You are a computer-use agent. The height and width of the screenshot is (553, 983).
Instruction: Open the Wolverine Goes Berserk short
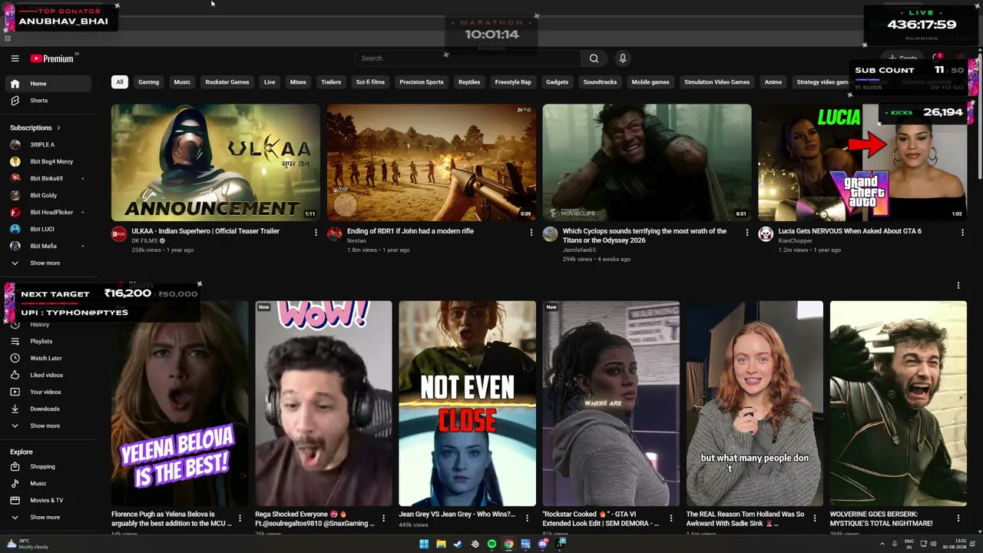[x=899, y=403]
